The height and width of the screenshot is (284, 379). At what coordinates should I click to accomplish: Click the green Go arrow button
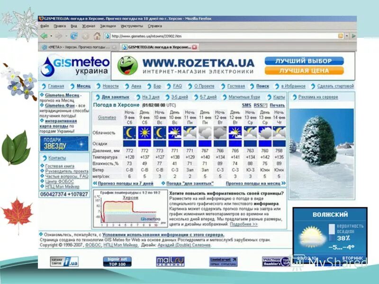click(353, 36)
